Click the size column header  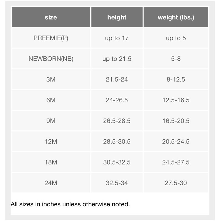click(51, 17)
